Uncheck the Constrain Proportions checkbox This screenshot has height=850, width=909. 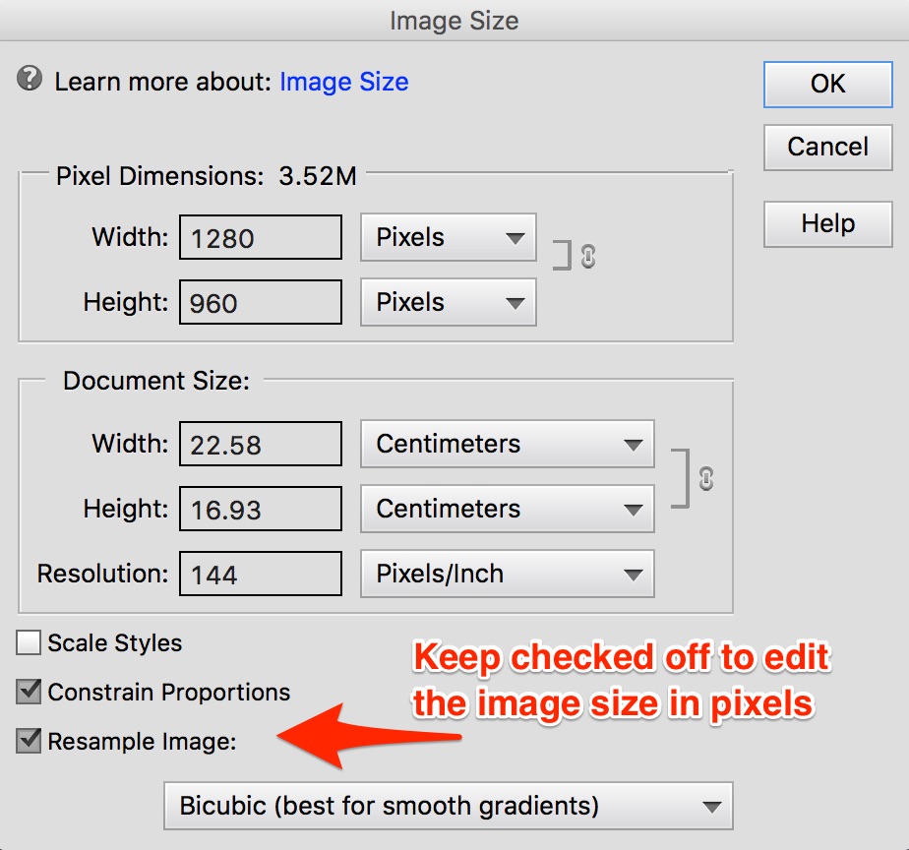click(x=30, y=692)
